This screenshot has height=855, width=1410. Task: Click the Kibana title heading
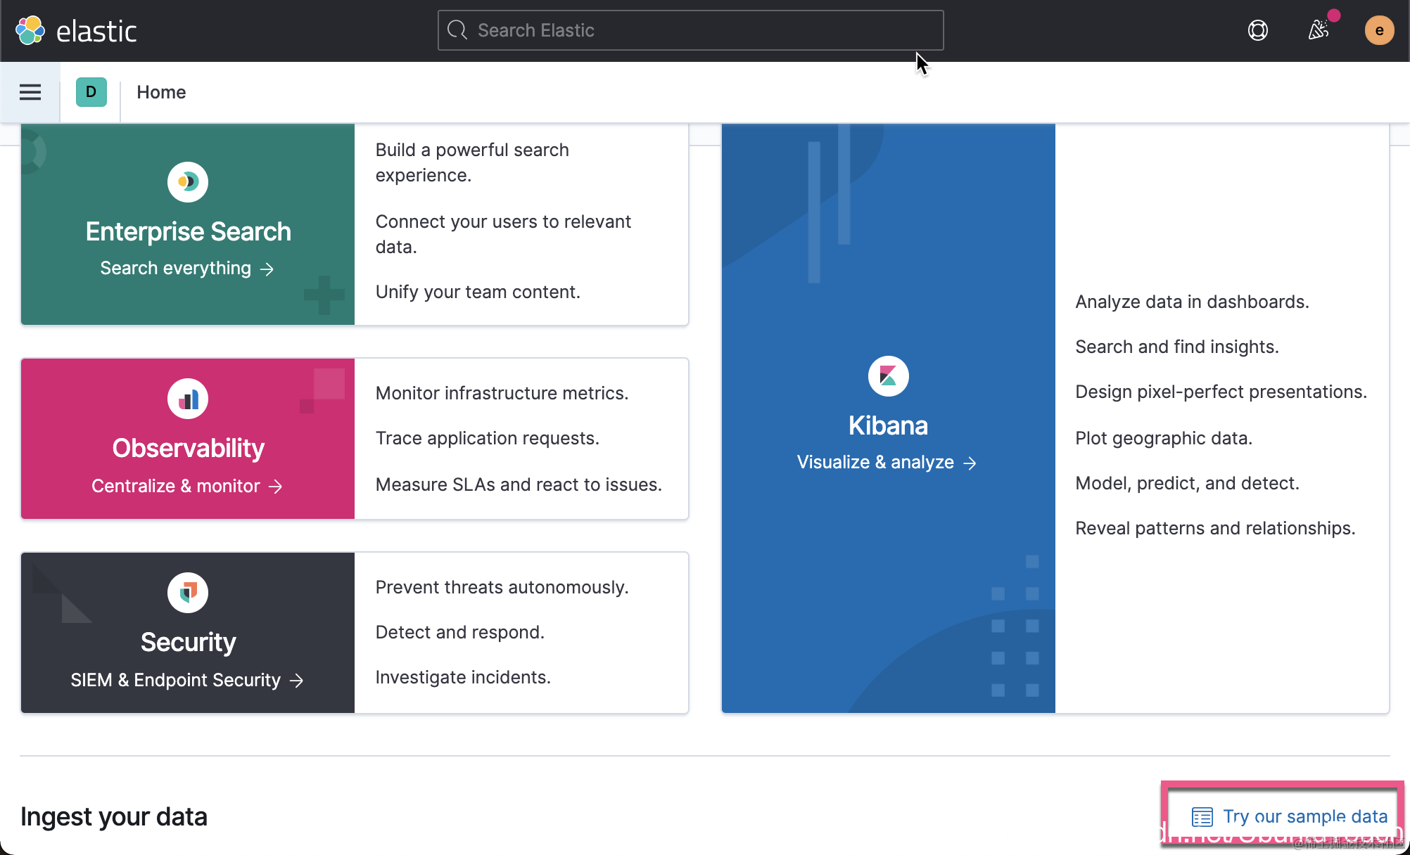[888, 425]
